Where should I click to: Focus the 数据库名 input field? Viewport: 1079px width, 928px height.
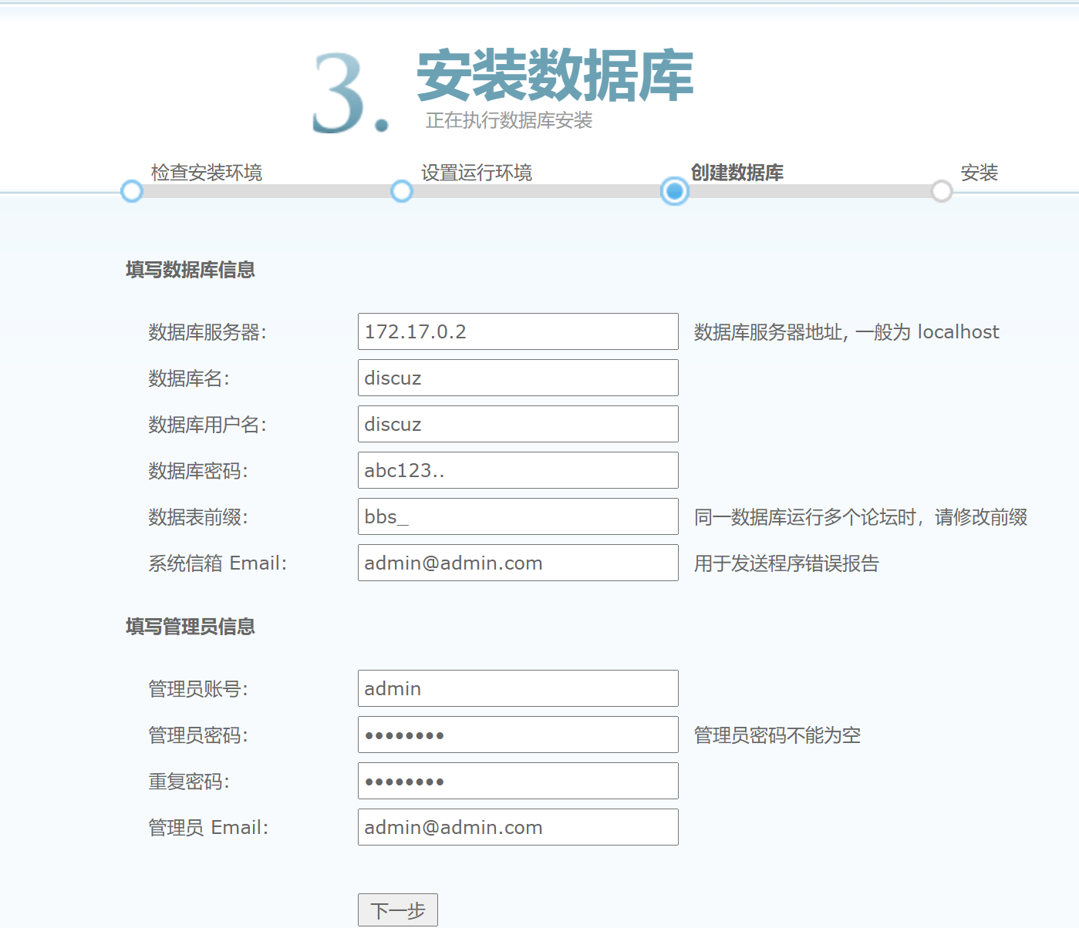click(518, 378)
